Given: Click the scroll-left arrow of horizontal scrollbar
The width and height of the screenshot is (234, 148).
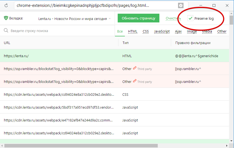Looking at the screenshot, I should click(2, 146).
